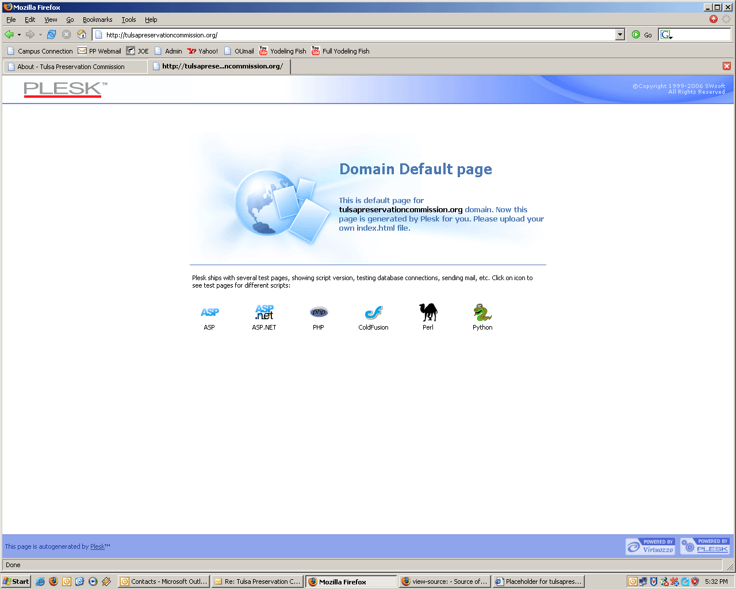736x589 pixels.
Task: Go to the browser home page
Action: click(82, 35)
